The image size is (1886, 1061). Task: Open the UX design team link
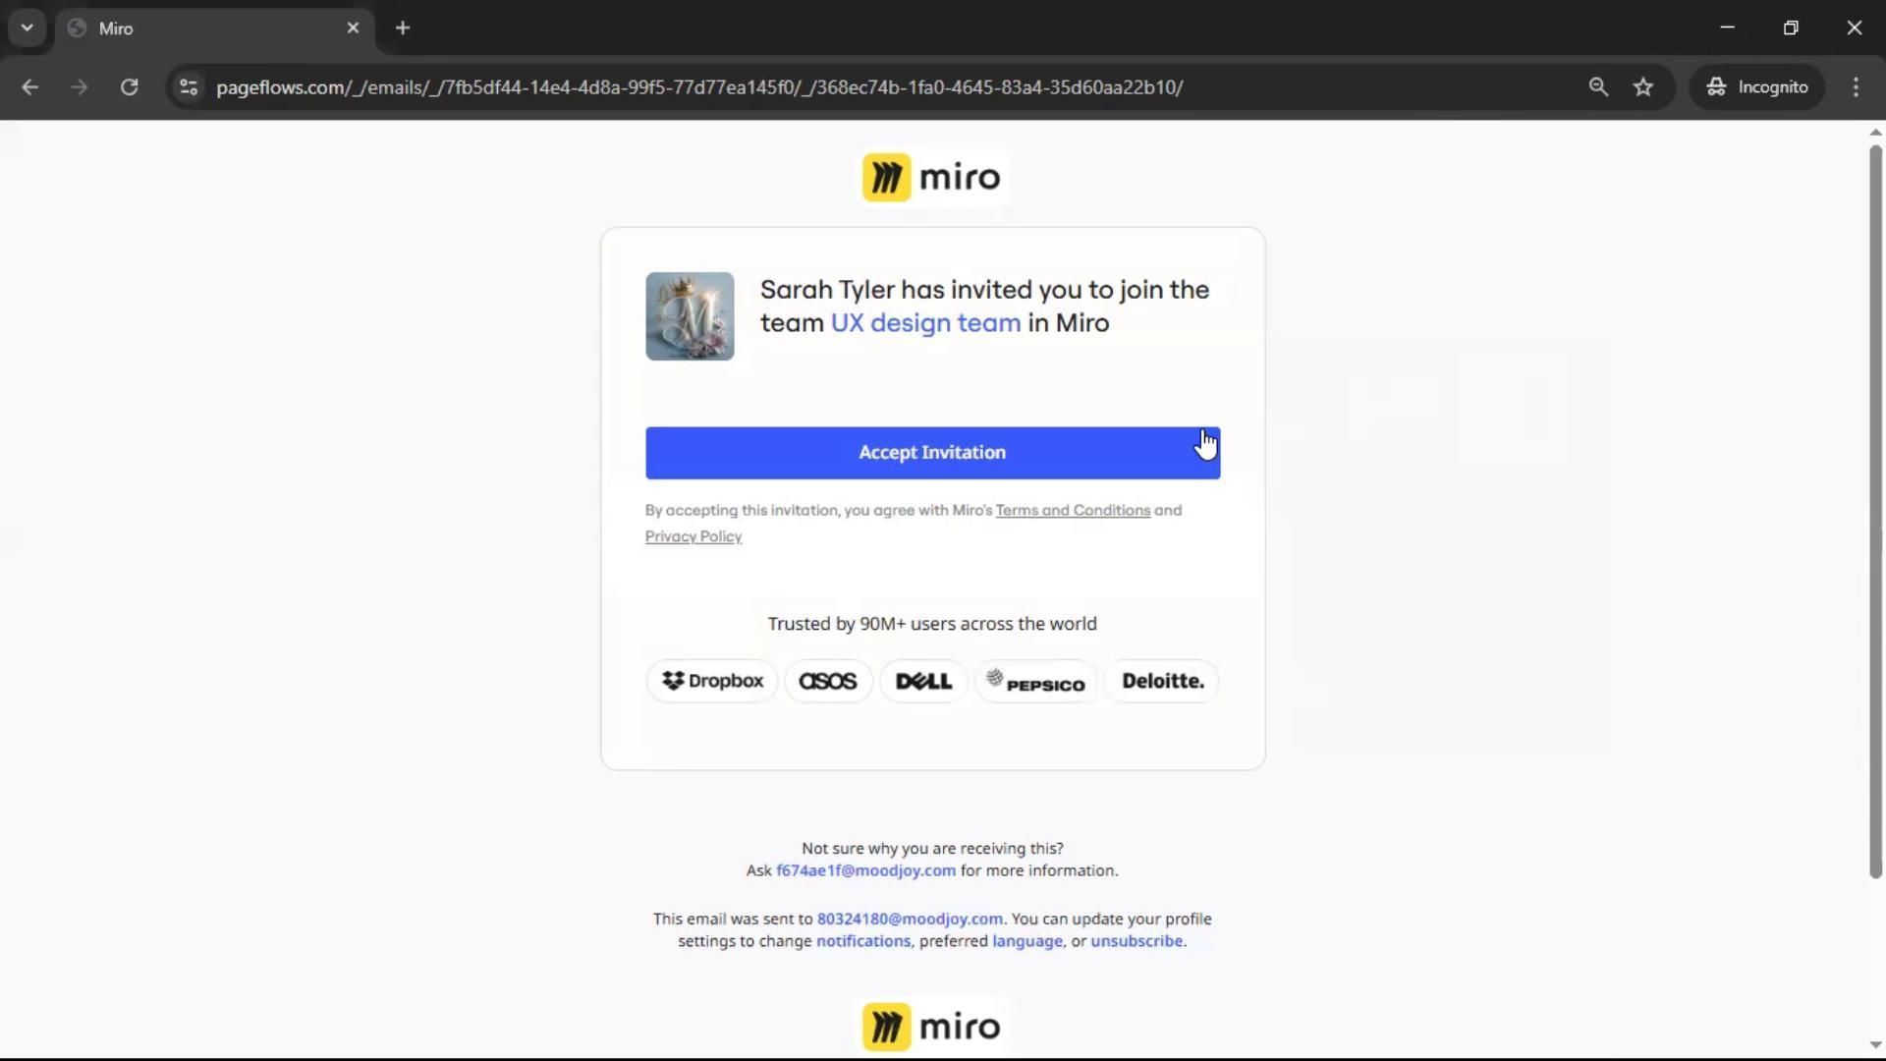925,323
